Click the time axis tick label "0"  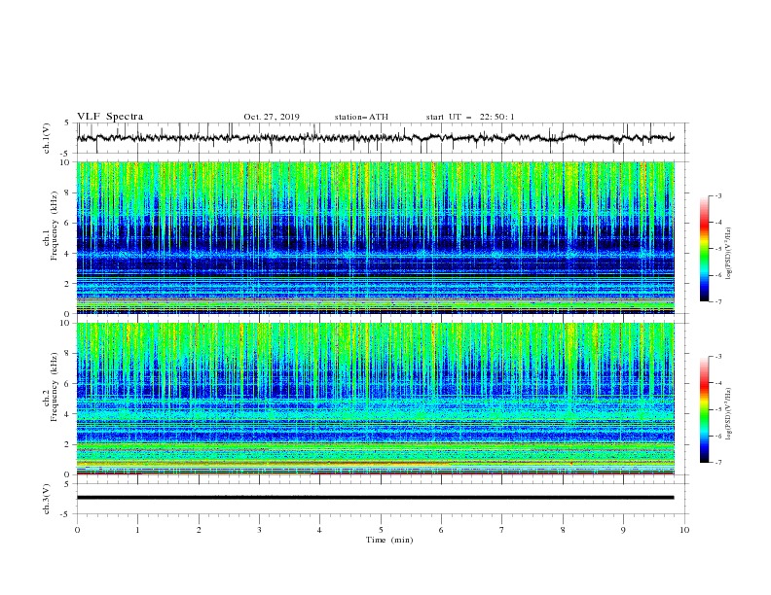77,530
